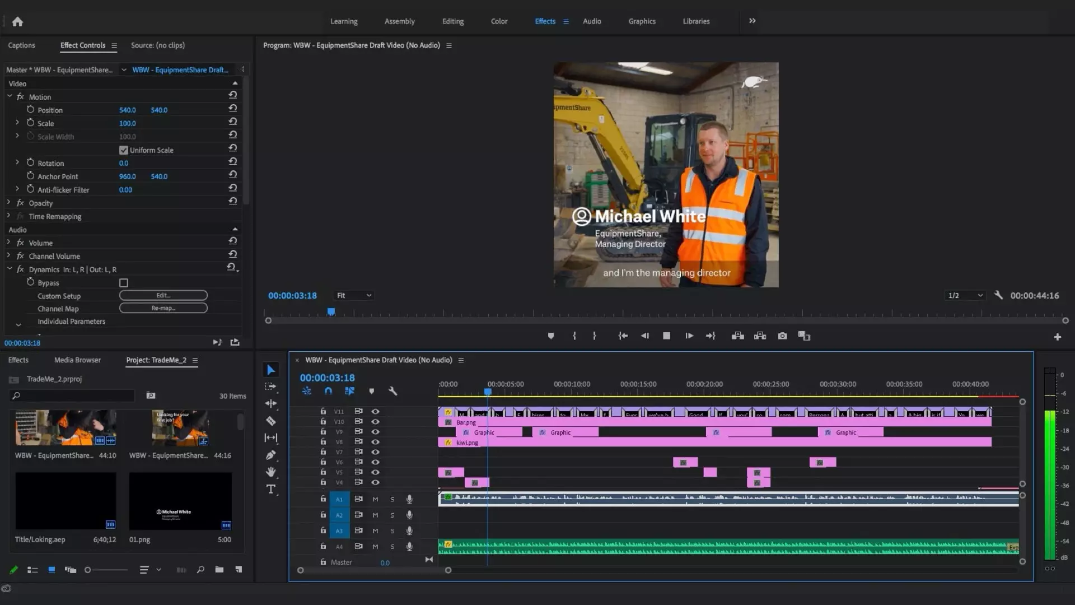Enable the Dynamics Bypass checkbox
The width and height of the screenshot is (1075, 605).
[x=124, y=283]
